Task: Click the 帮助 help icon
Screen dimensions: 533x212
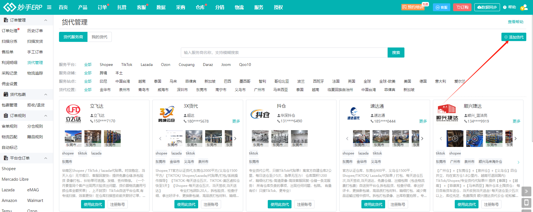Action: pos(509,7)
